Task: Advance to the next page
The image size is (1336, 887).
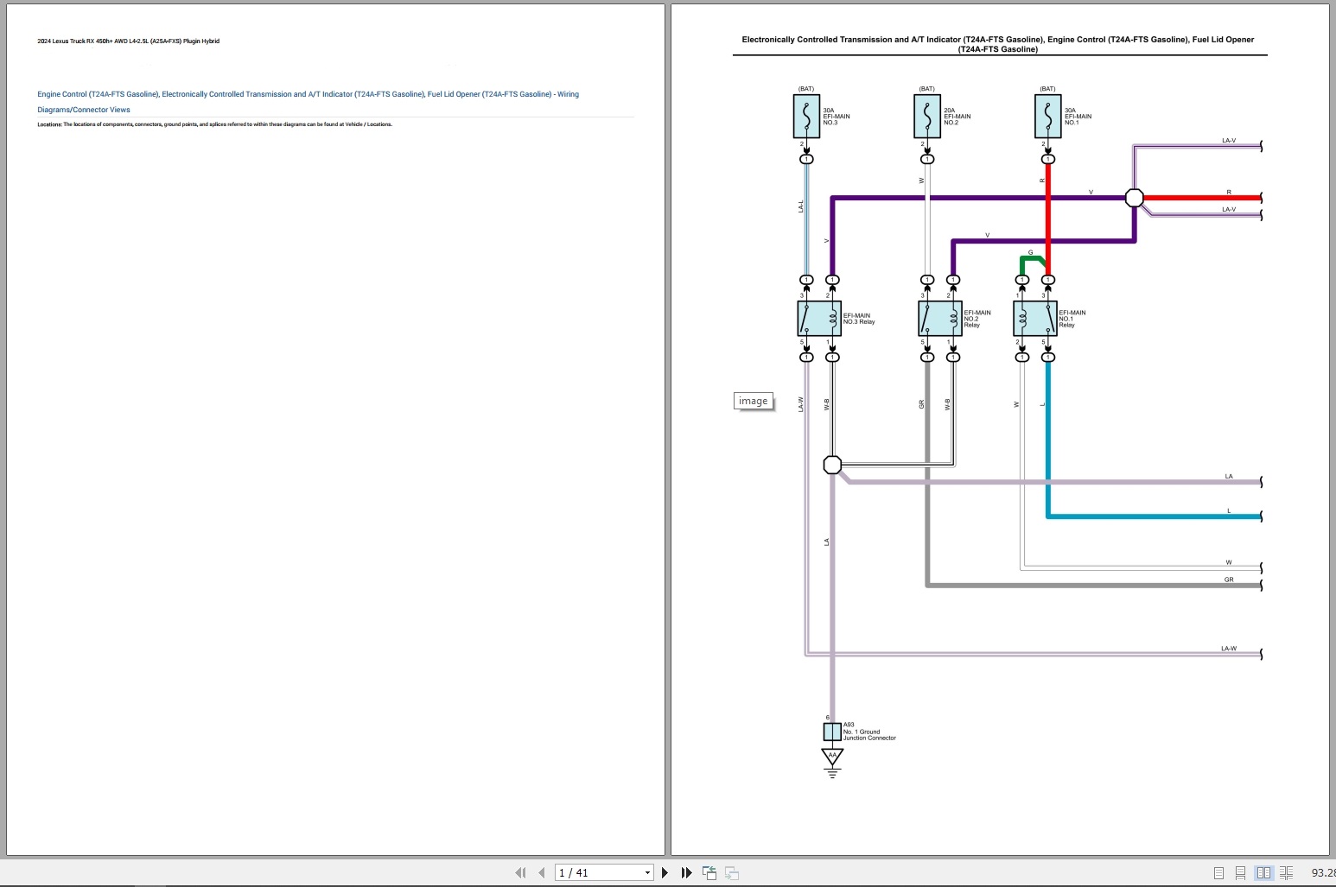Action: click(665, 873)
